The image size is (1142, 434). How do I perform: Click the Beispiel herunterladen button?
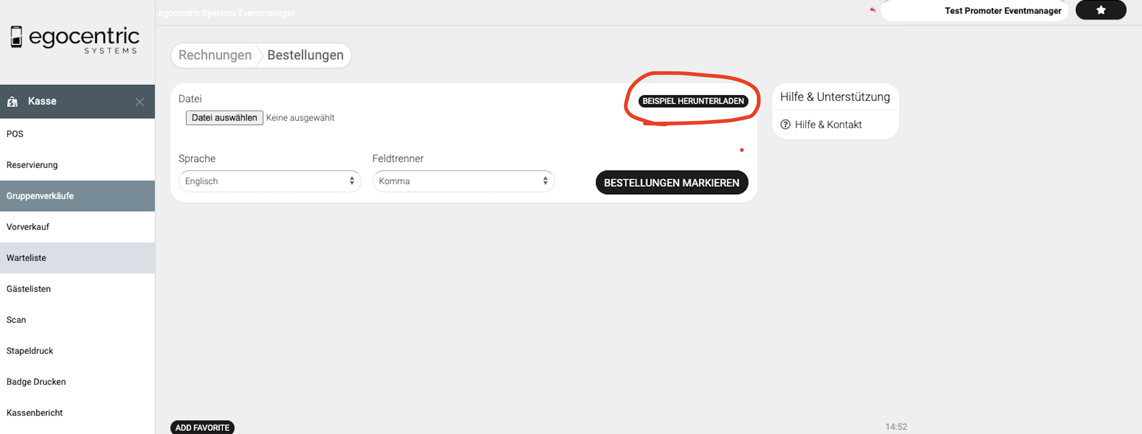[x=693, y=101]
